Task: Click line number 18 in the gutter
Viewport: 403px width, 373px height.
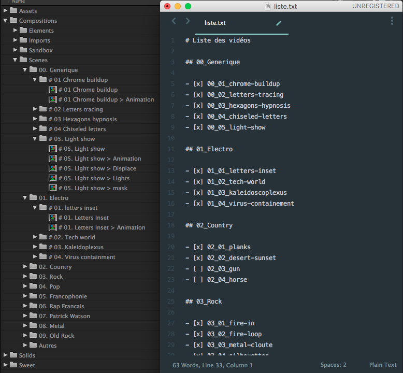Action: pos(171,225)
